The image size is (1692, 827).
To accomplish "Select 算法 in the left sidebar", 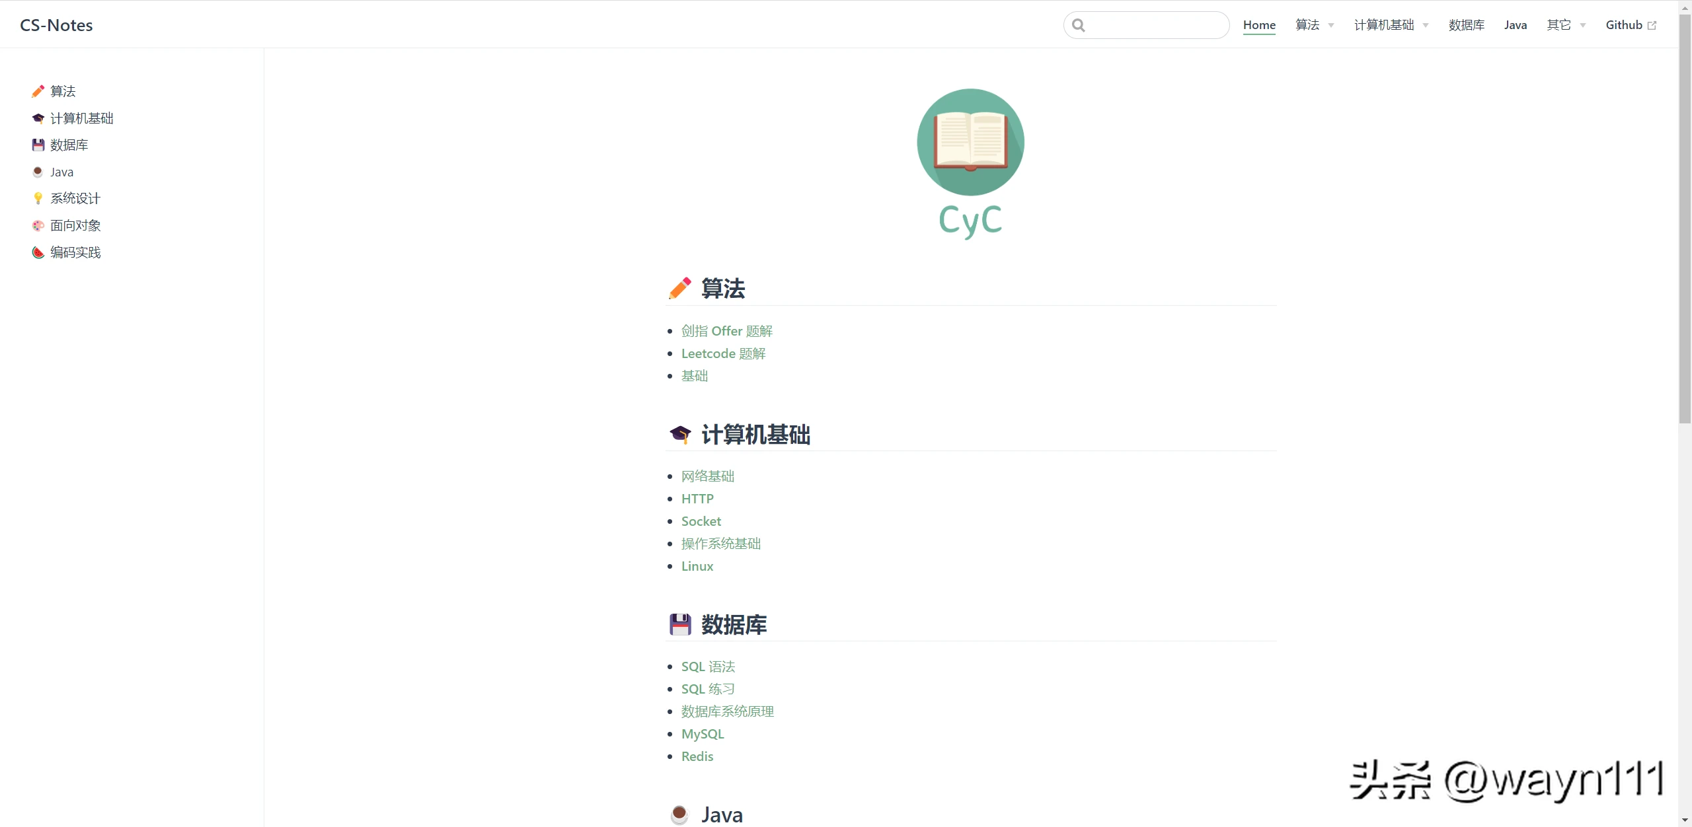I will point(63,91).
